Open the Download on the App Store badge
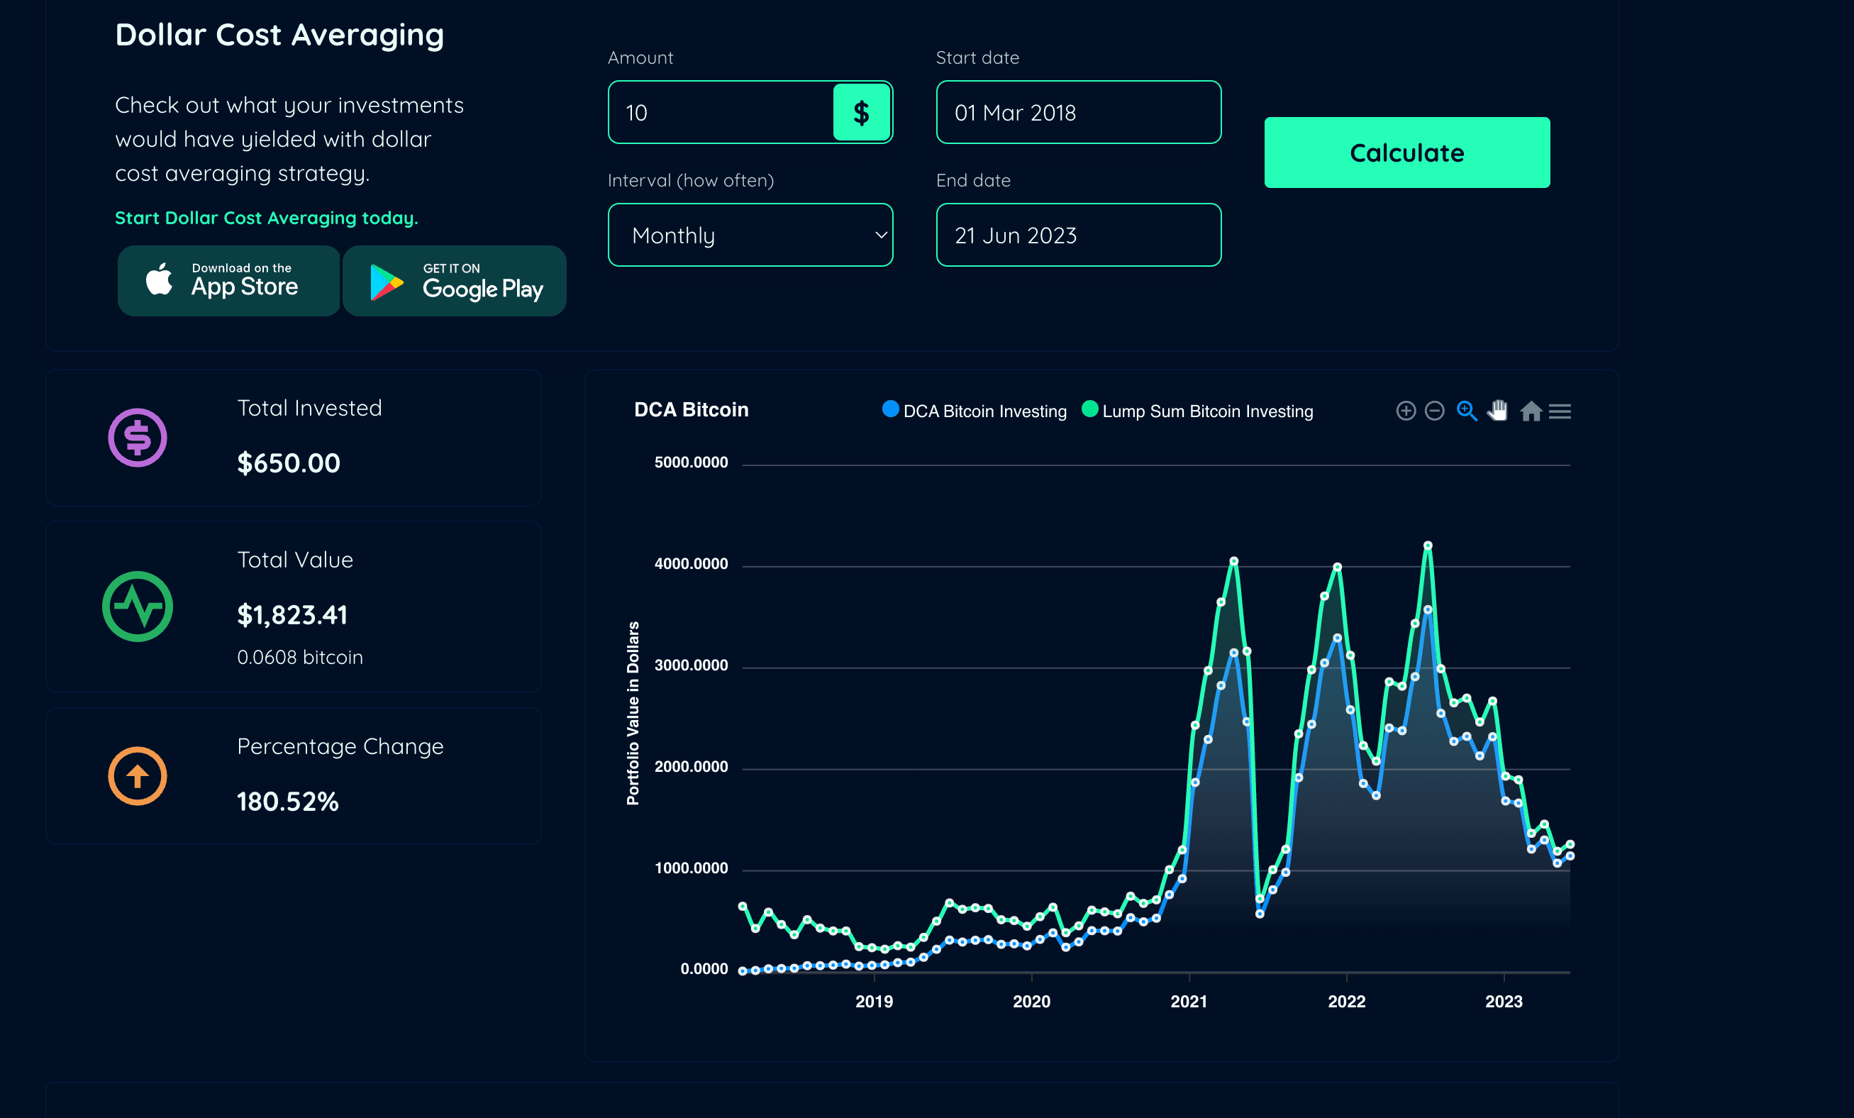This screenshot has height=1118, width=1854. 229,281
